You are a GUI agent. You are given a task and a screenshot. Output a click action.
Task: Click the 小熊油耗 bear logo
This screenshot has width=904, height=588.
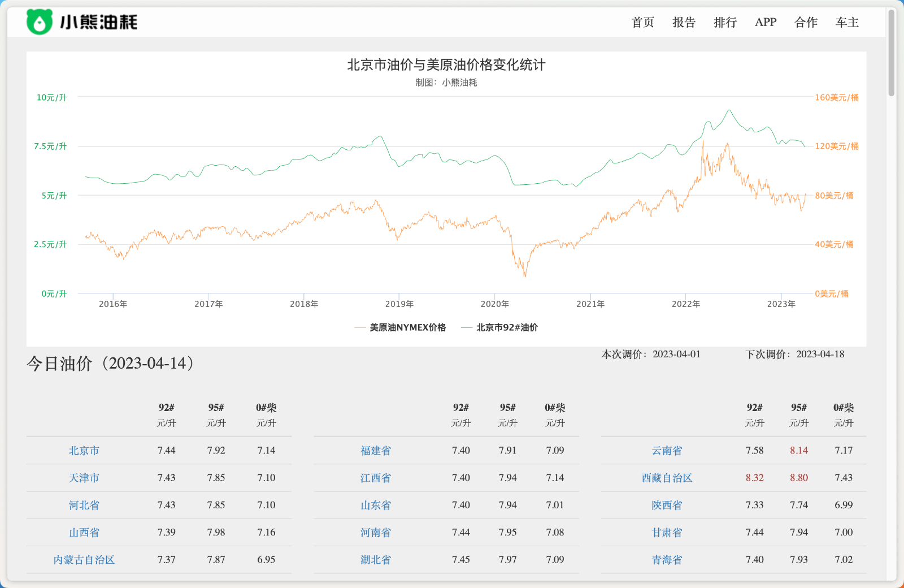[x=40, y=21]
